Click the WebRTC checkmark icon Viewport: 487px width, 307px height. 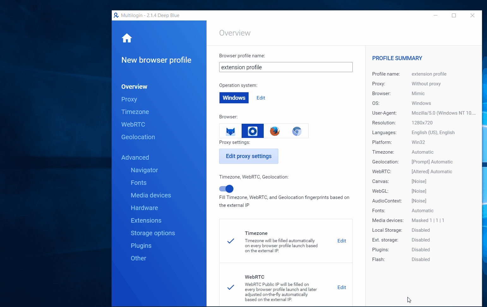click(x=231, y=287)
